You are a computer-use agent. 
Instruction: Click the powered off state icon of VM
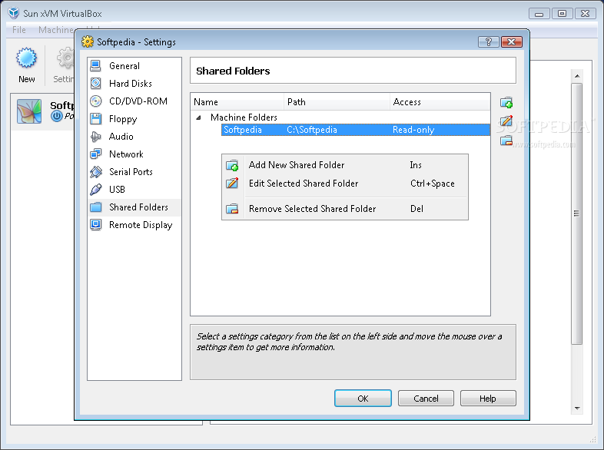[x=57, y=116]
